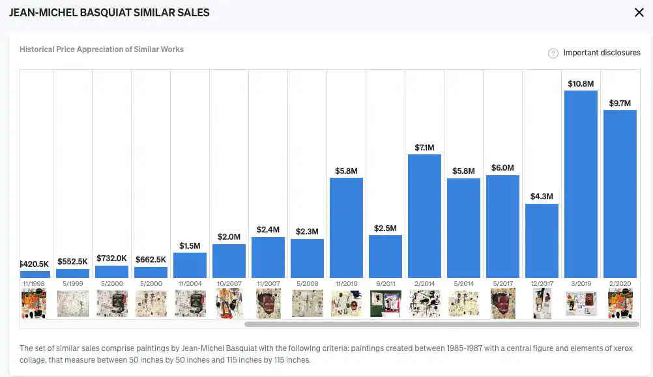Open the artwork thumbnail under 5/1999
Screen dimensions: 653x377
coord(72,303)
